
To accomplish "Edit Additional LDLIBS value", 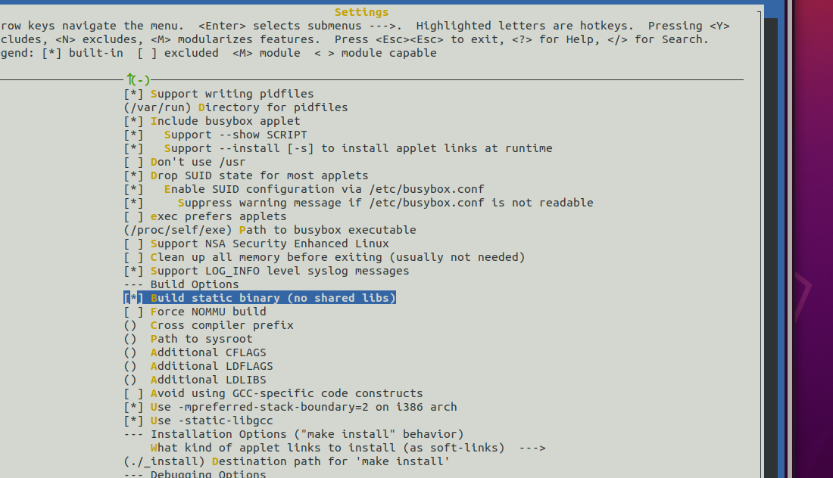I will [x=195, y=380].
